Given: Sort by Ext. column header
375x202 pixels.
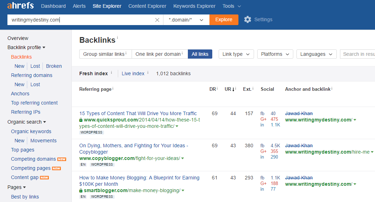Looking at the screenshot, I should point(247,89).
